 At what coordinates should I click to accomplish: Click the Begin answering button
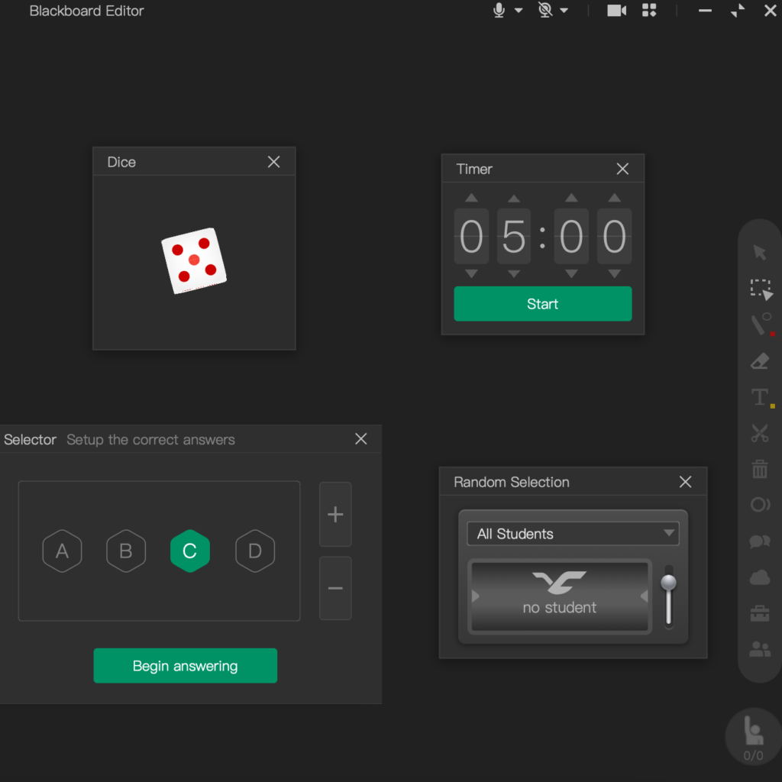(x=185, y=666)
